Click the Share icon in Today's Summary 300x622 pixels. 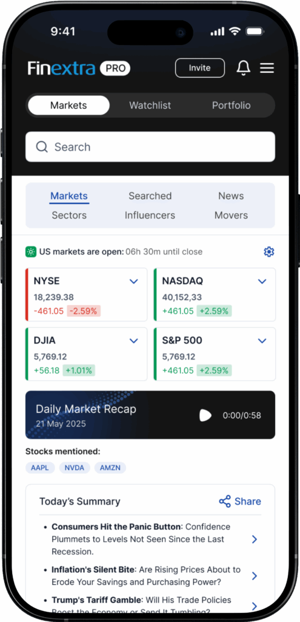(x=225, y=501)
